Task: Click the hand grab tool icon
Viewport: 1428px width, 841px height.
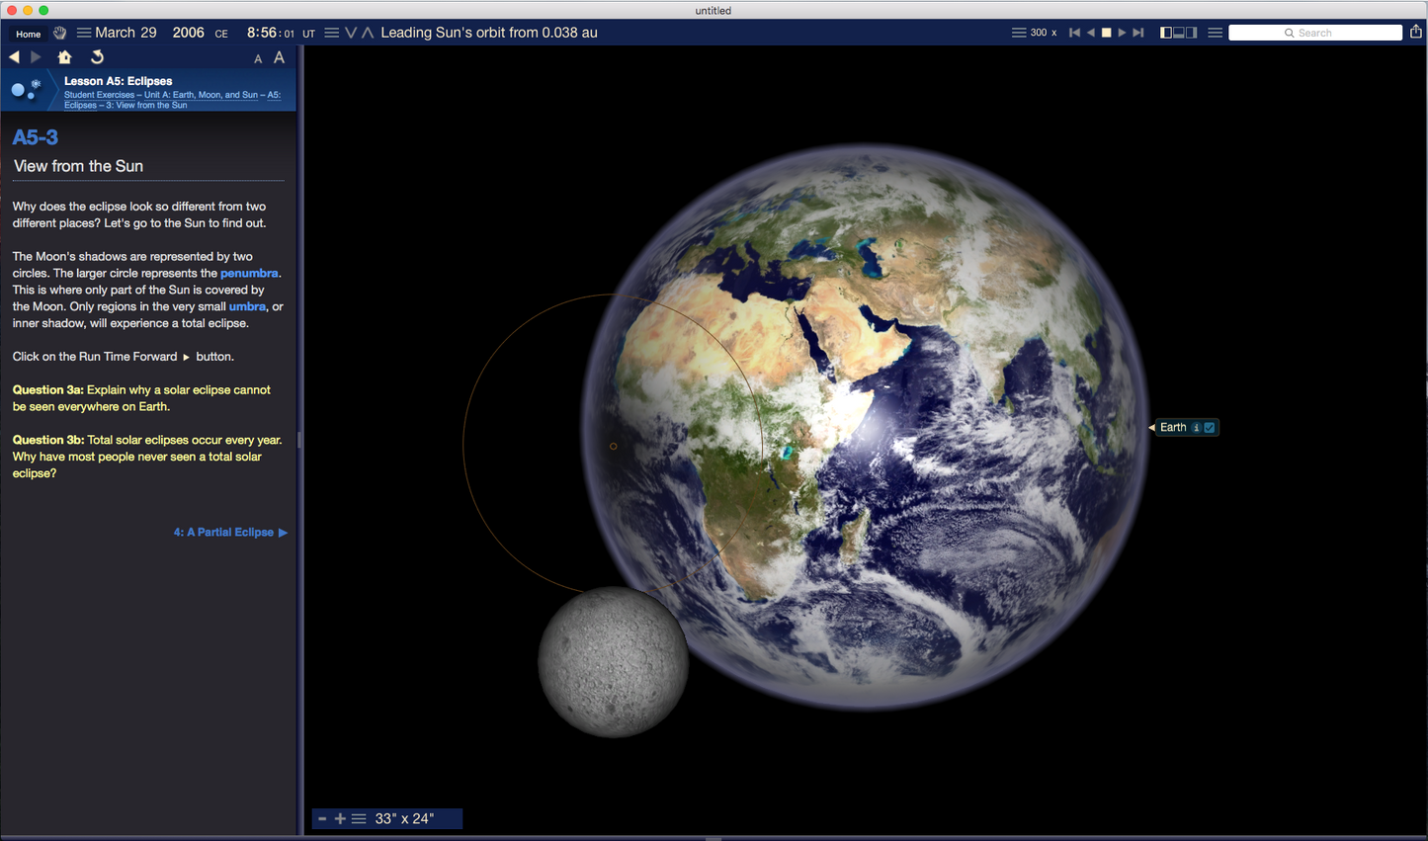Action: (59, 33)
